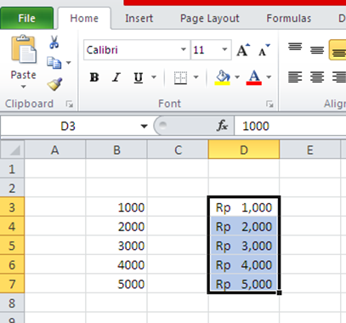Align text right
This screenshot has height=323, width=346.
click(338, 76)
